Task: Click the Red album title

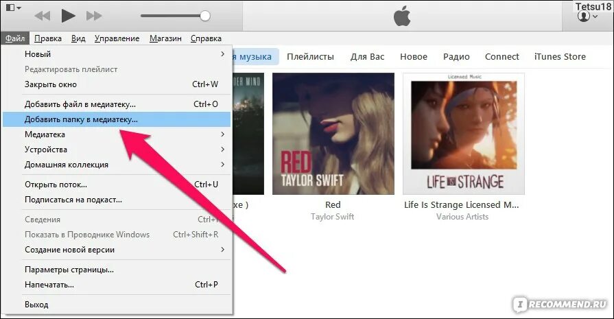Action: pyautogui.click(x=333, y=204)
